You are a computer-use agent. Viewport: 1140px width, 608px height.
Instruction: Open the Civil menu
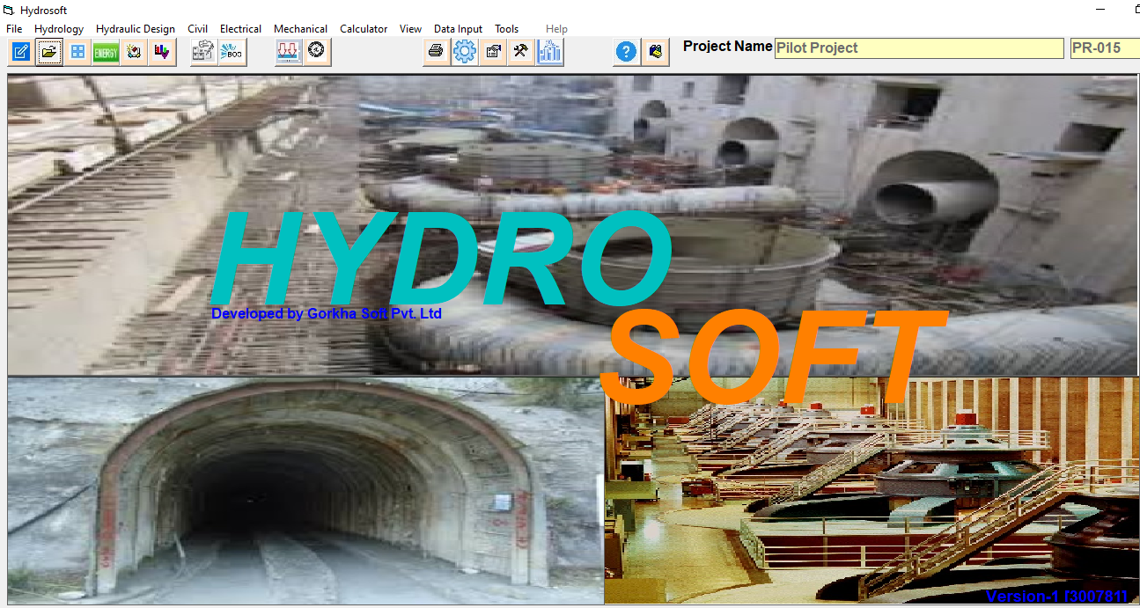[198, 29]
